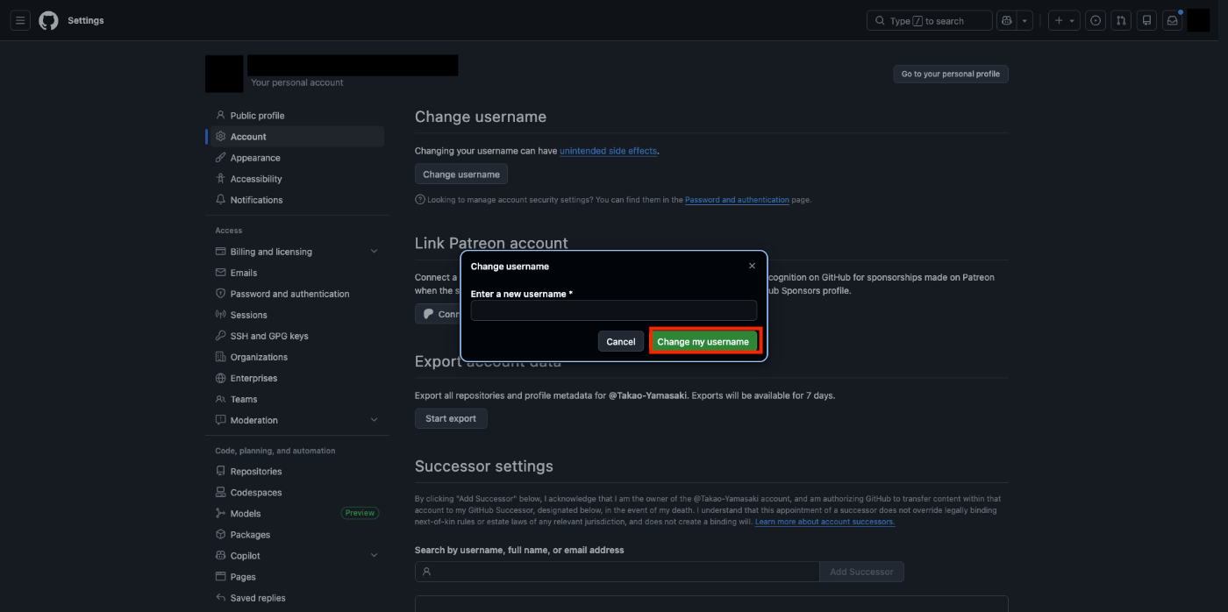Screen dimensions: 1228x612
Task: Open the hamburger navigation menu
Action: tap(20, 20)
